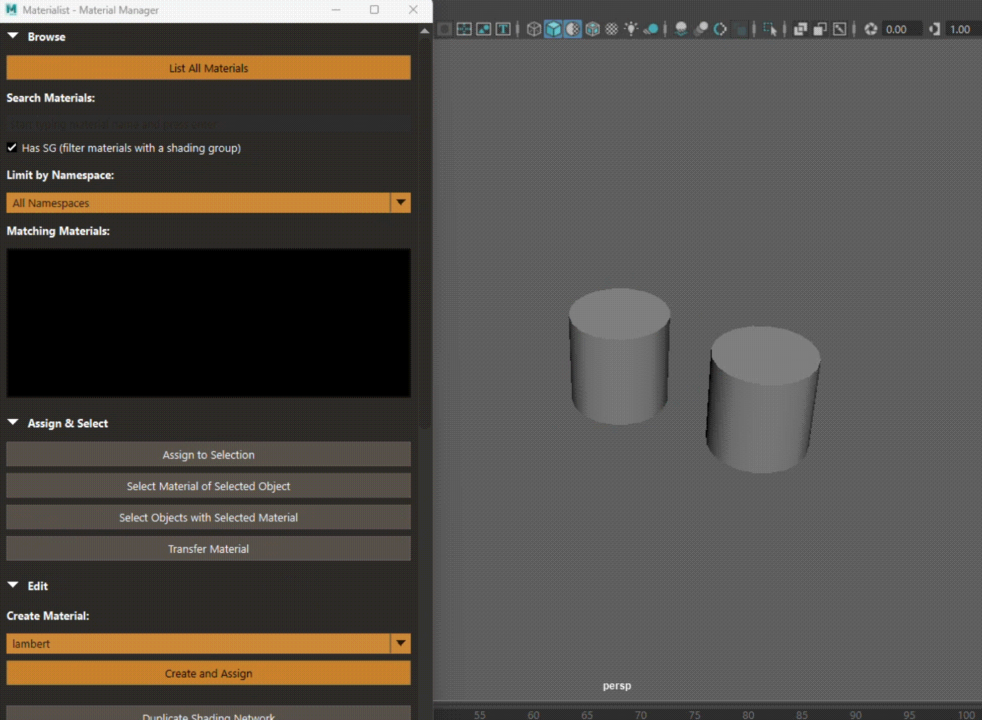Toggle screen space ambient occlusion icon

pos(681,29)
